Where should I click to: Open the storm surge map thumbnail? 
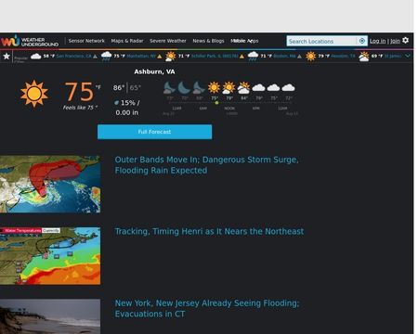pos(50,184)
